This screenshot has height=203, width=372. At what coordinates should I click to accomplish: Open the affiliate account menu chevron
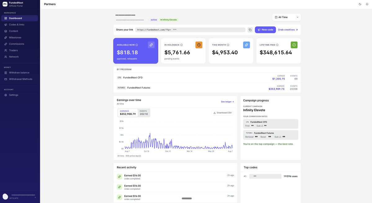point(35,197)
